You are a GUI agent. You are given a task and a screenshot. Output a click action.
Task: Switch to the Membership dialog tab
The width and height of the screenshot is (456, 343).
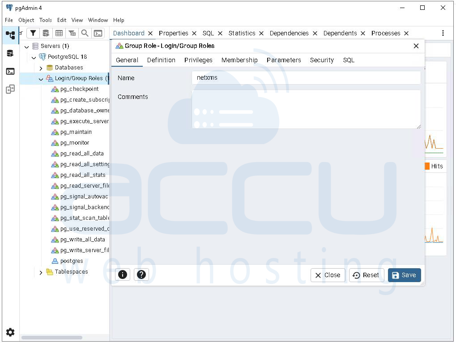pyautogui.click(x=239, y=60)
